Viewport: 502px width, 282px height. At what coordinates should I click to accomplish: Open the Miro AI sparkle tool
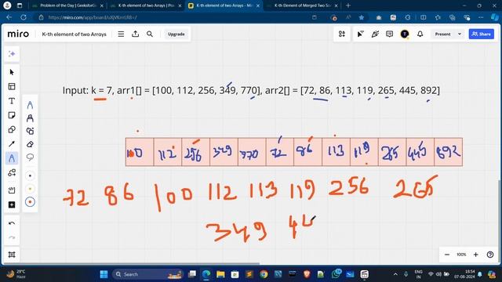12,54
